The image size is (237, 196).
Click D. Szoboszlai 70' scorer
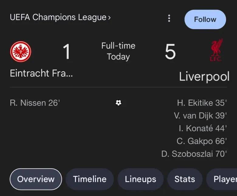(194, 154)
